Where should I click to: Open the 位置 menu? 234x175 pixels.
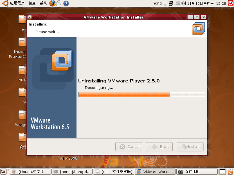pos(32,3)
